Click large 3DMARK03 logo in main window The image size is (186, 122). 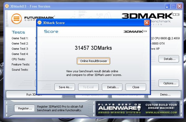[150, 15]
